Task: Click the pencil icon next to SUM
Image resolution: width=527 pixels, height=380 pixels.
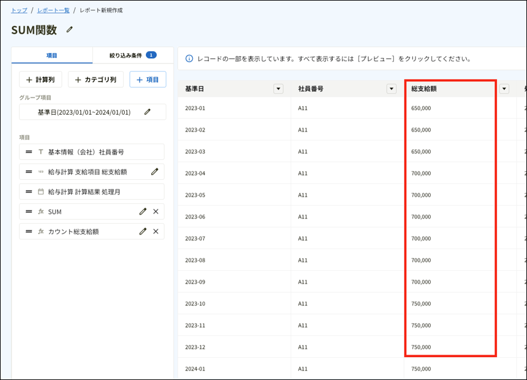Action: (x=142, y=211)
